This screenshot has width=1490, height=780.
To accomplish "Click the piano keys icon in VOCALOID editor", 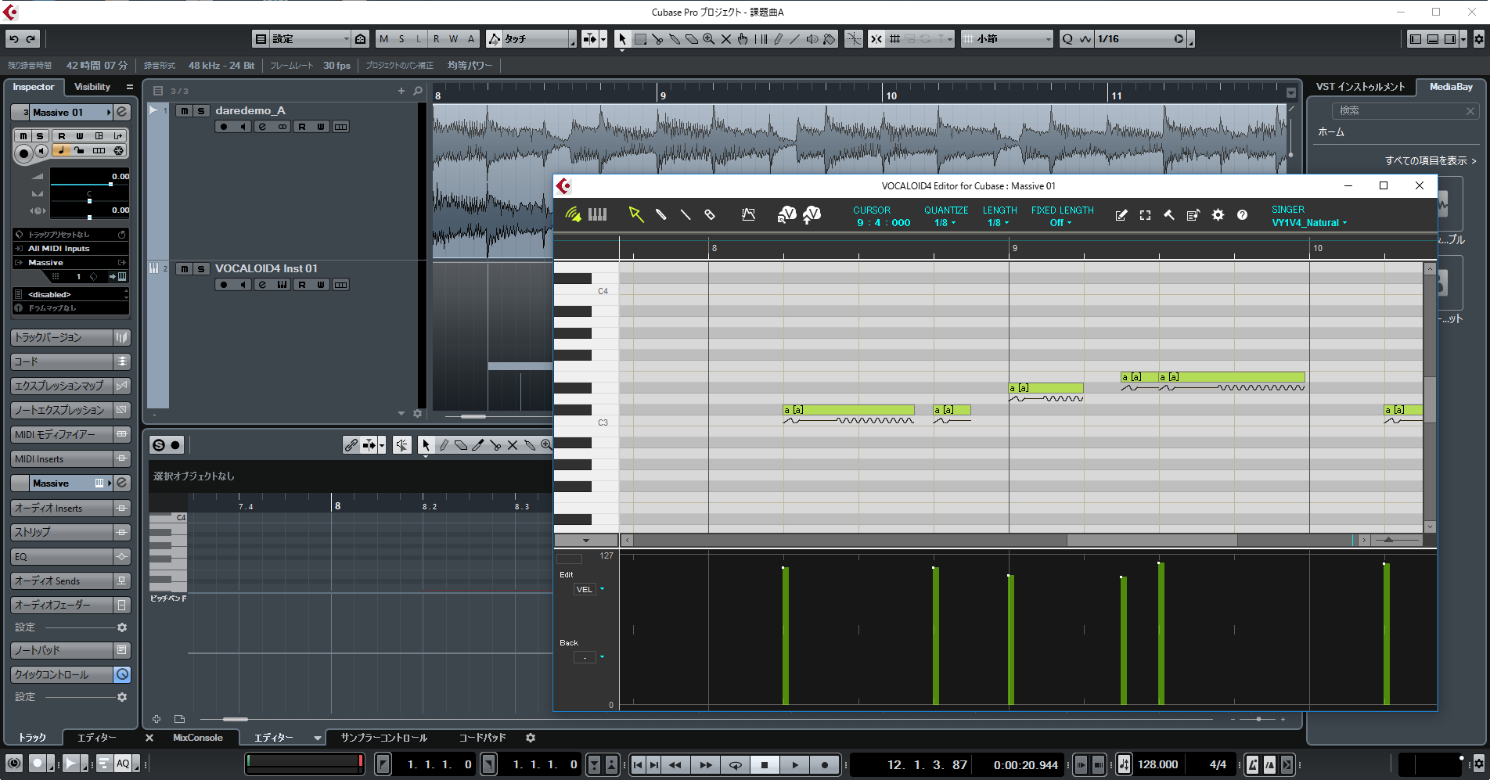I will [597, 214].
